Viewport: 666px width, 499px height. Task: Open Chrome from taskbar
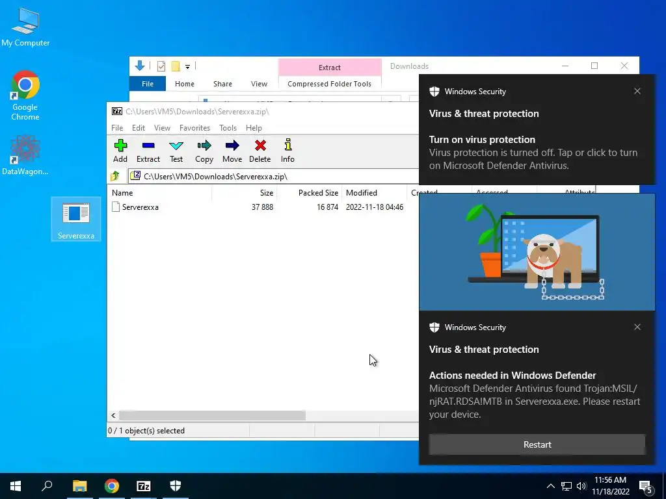pos(112,486)
